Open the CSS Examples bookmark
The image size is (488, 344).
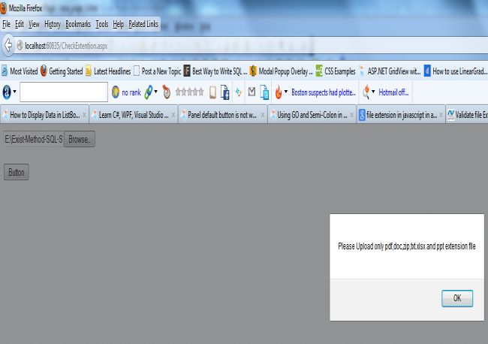[336, 71]
